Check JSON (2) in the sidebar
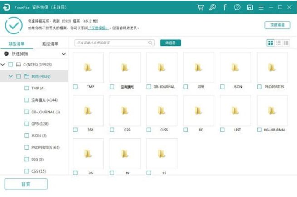 pos(27,136)
